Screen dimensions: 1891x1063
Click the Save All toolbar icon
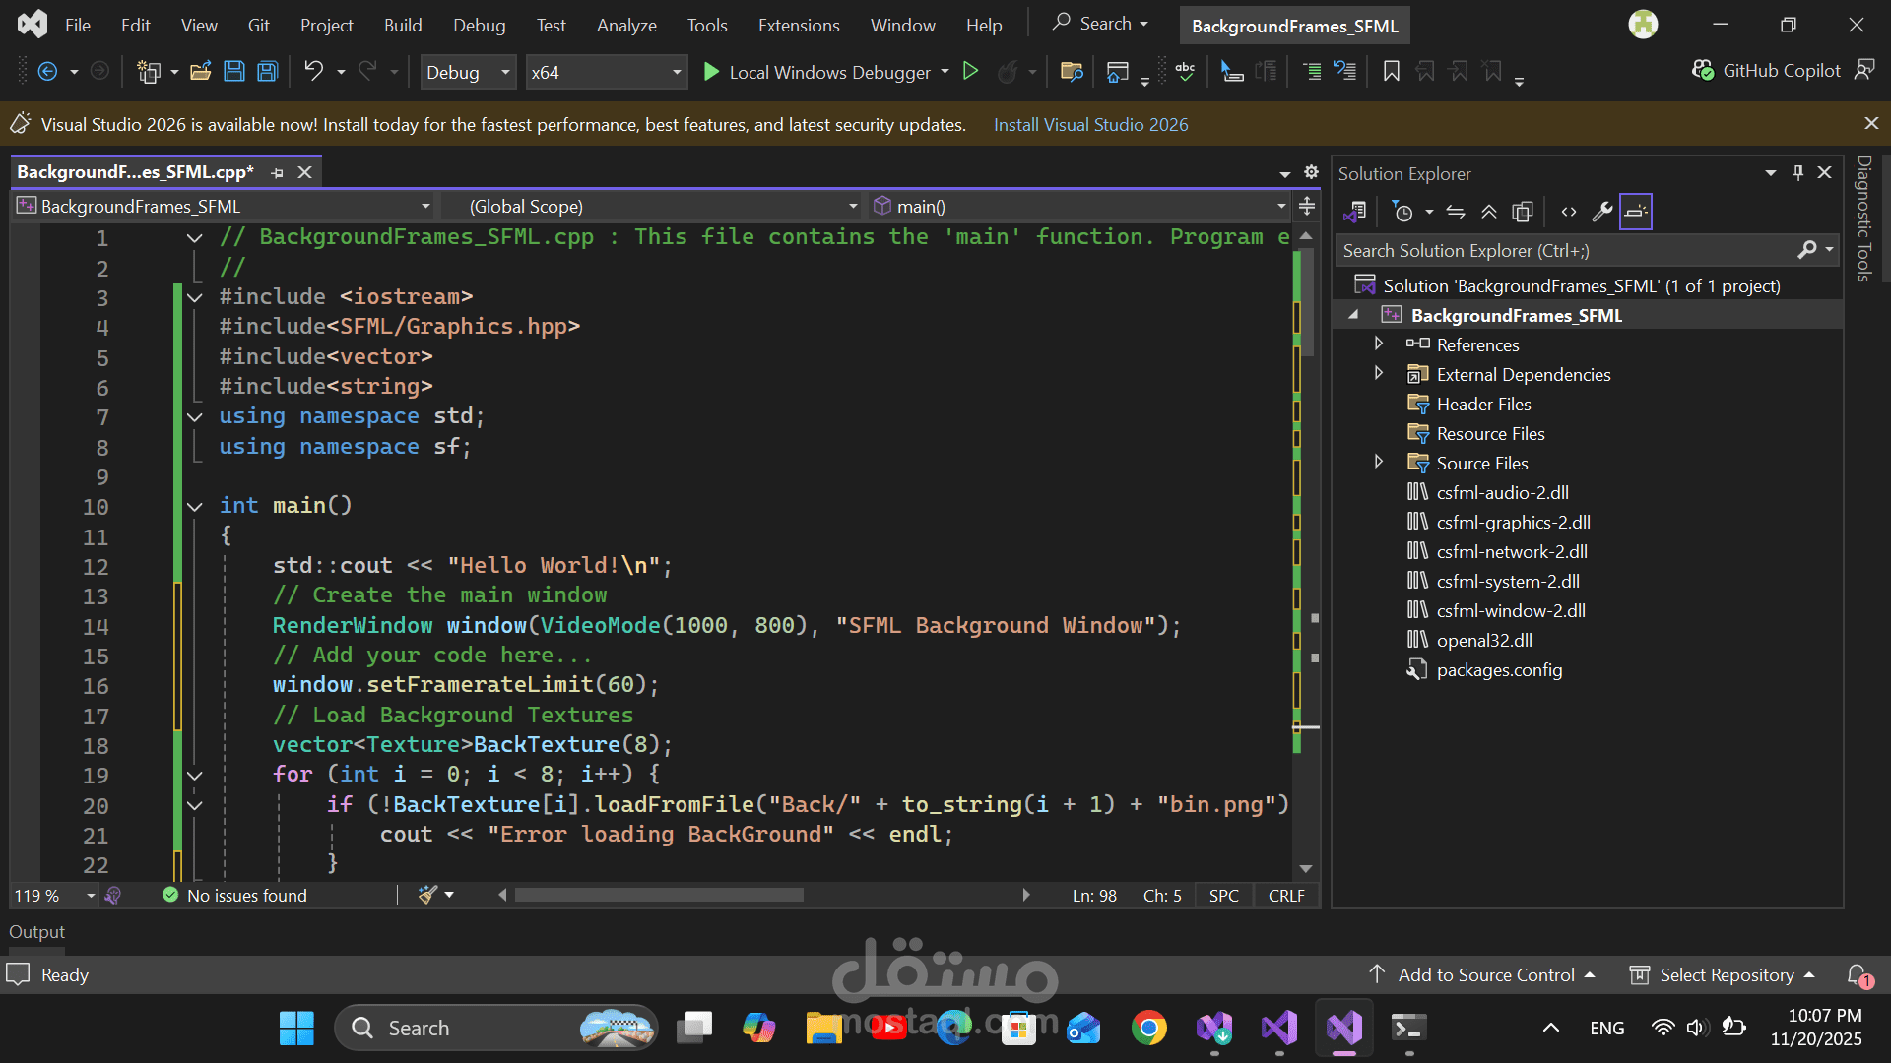click(x=267, y=71)
